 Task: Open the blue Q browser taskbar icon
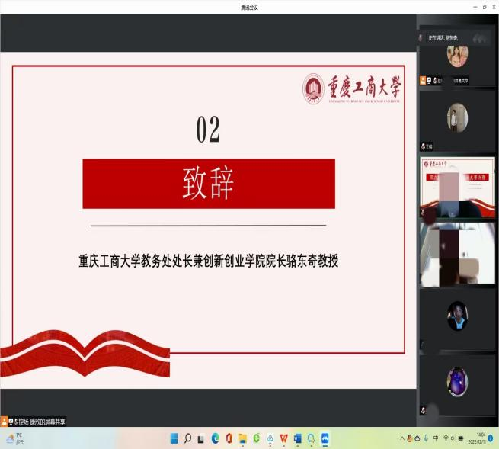(x=312, y=439)
